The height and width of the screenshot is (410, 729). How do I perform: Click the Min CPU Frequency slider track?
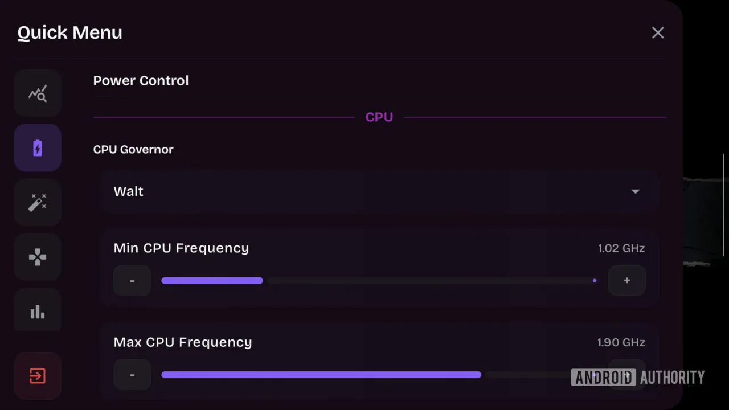(379, 281)
